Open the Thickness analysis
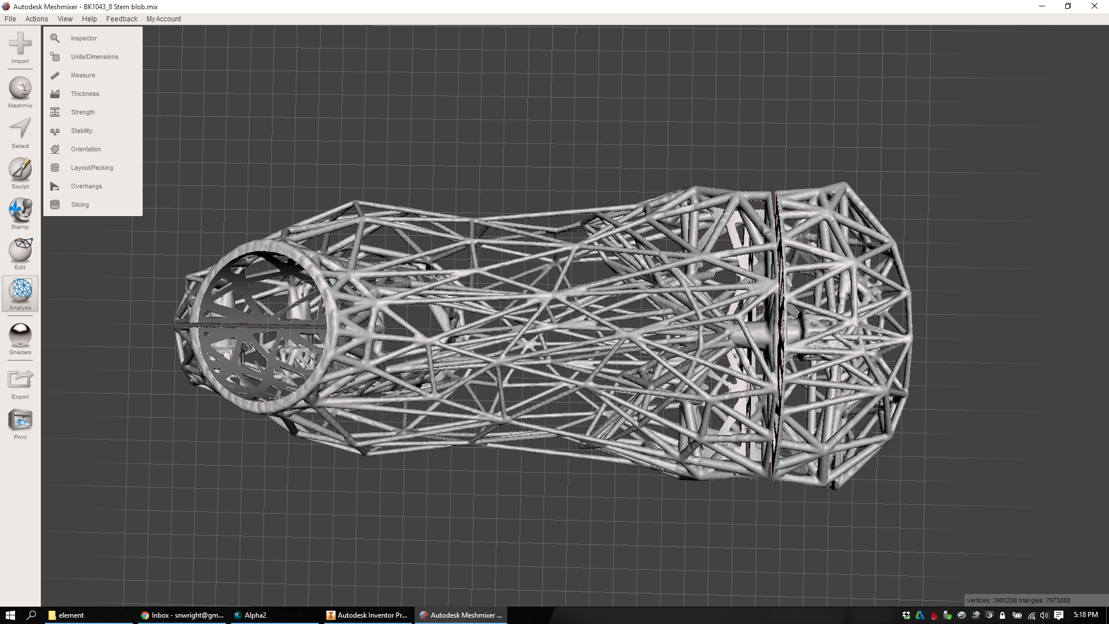This screenshot has width=1109, height=624. 85,94
